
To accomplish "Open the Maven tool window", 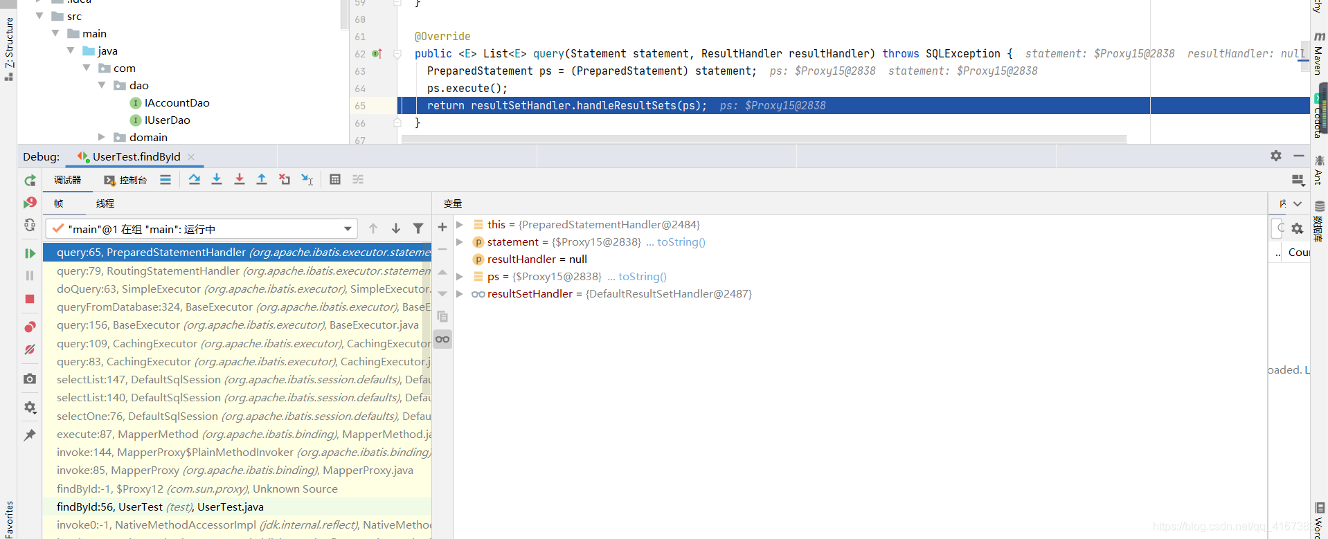I will tap(1318, 54).
